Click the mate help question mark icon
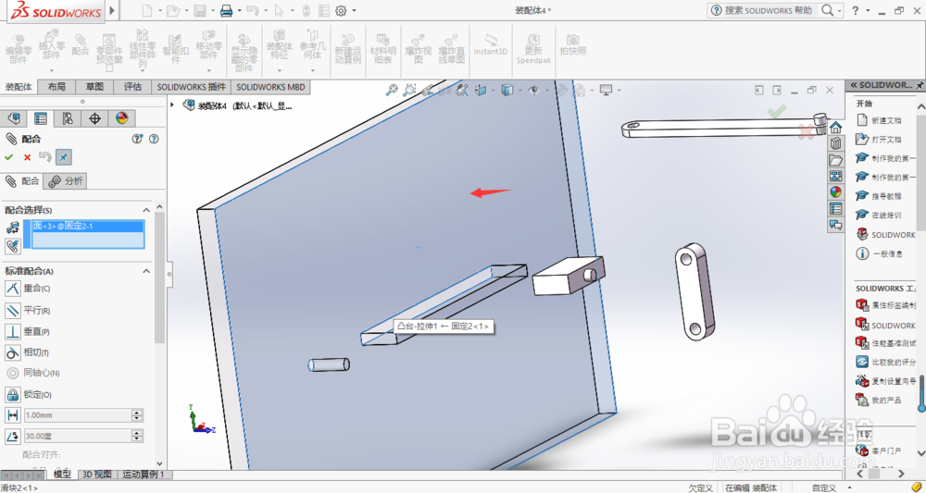The image size is (926, 493). pyautogui.click(x=154, y=139)
